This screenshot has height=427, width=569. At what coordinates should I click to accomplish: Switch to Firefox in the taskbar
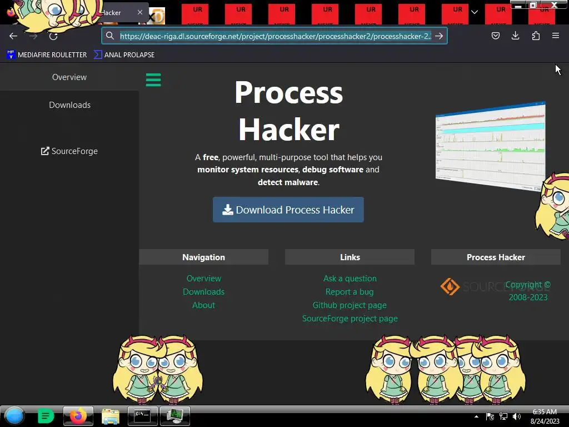click(78, 416)
